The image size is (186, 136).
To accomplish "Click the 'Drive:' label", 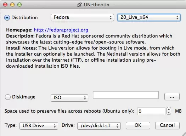I will point(68,125).
